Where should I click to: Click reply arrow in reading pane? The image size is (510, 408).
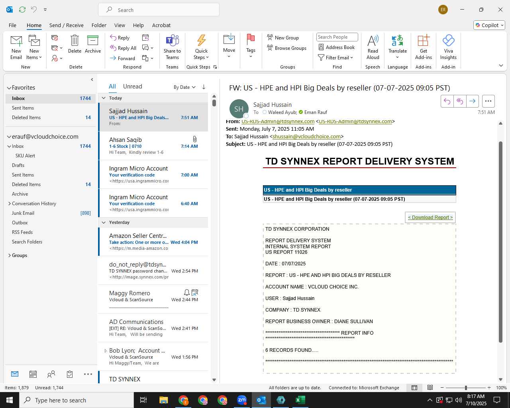point(447,101)
